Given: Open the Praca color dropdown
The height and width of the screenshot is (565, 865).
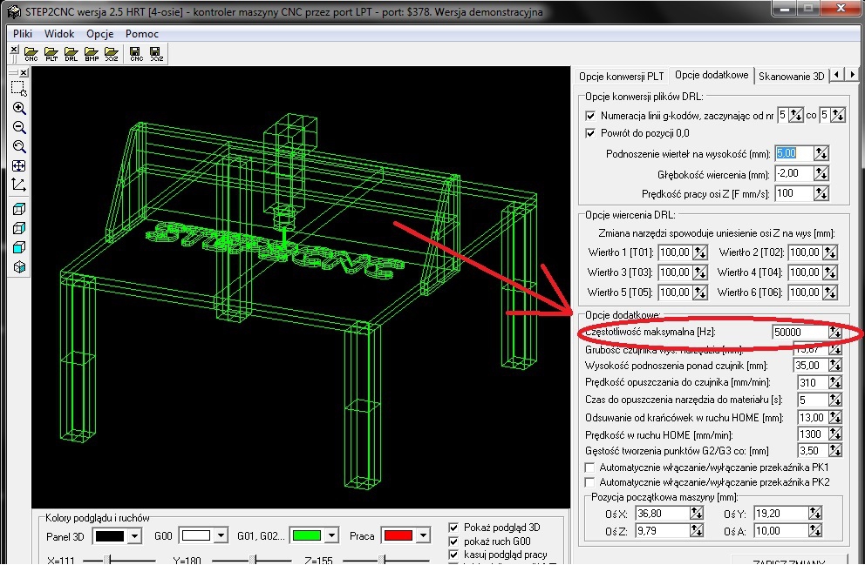Looking at the screenshot, I should pos(423,535).
